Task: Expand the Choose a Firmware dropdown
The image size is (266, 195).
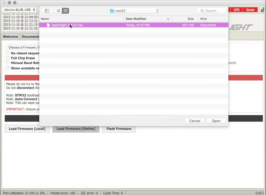Action: (23, 47)
